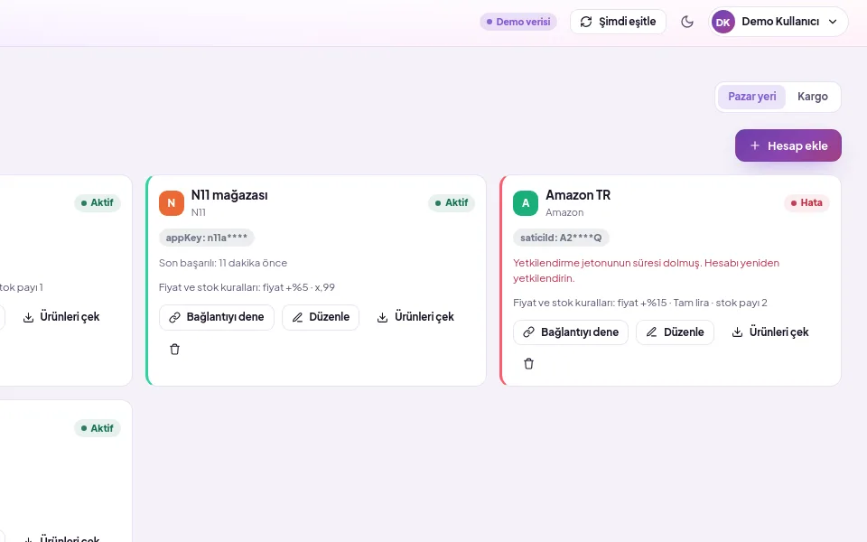The height and width of the screenshot is (542, 867).
Task: Pull products for Amazon TR
Action: tap(770, 332)
